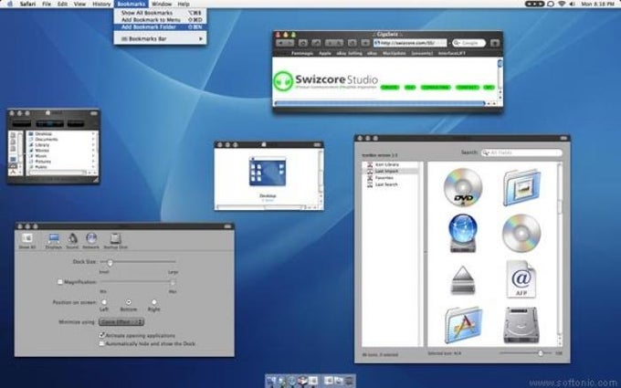Expand Bookmarks Bar submenu arrow
Viewport: 621px width, 388px height.
[x=201, y=38]
